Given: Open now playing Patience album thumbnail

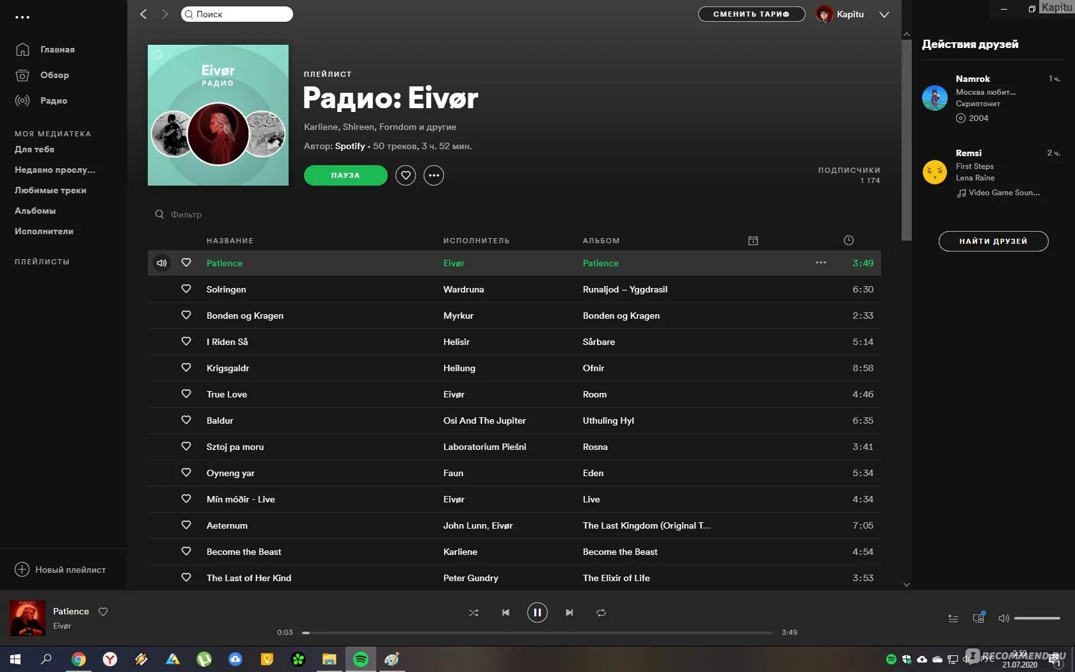Looking at the screenshot, I should click(x=28, y=618).
